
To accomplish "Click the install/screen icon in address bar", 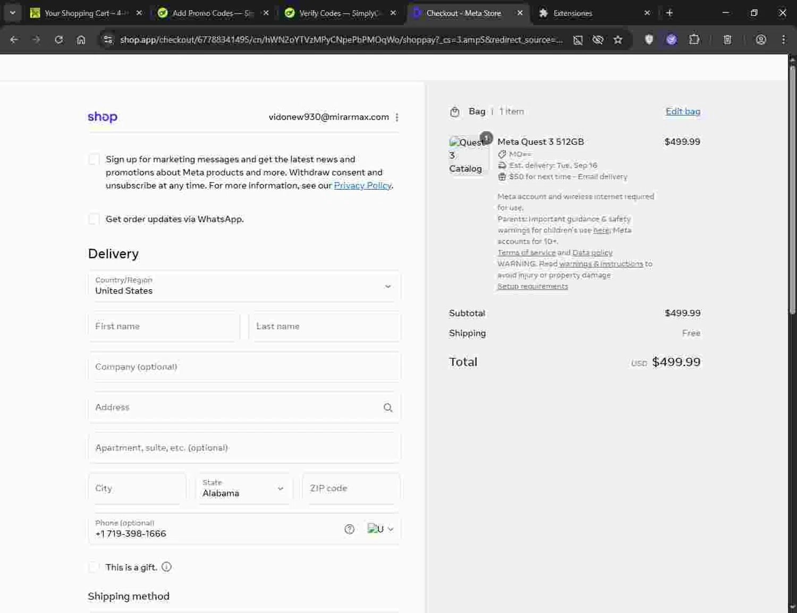I will (x=578, y=39).
